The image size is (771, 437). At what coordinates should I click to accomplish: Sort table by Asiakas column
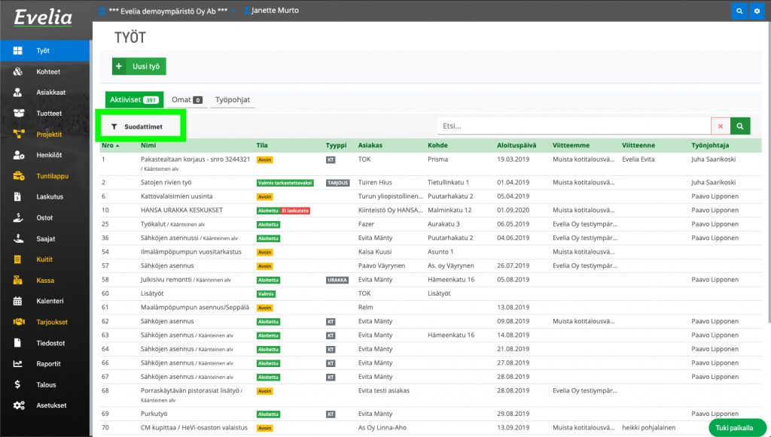click(370, 145)
